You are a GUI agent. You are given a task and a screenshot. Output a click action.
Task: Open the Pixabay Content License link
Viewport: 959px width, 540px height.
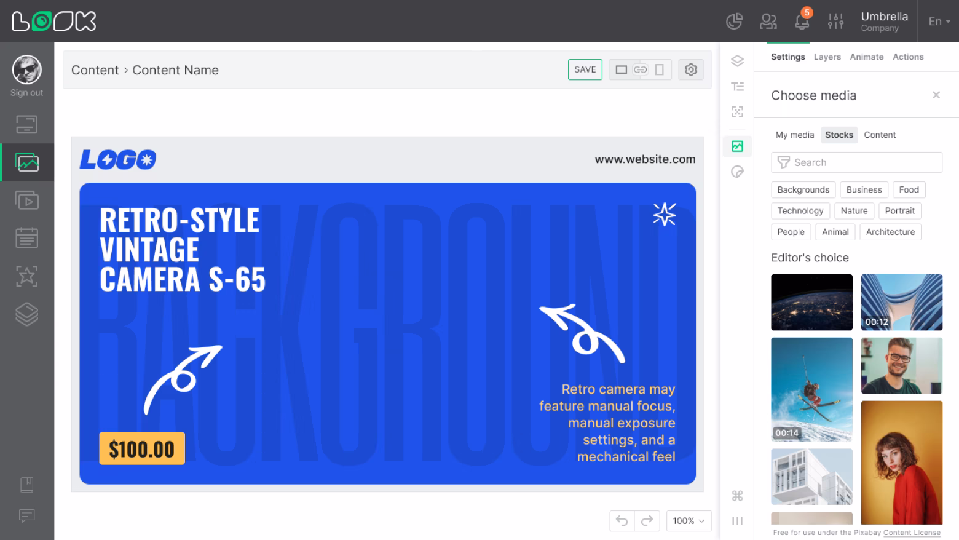pos(912,533)
